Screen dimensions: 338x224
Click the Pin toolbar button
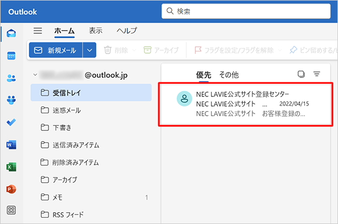click(313, 50)
